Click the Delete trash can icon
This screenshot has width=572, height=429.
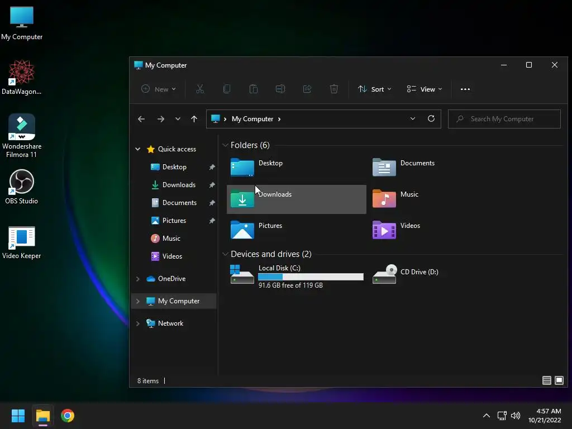334,89
